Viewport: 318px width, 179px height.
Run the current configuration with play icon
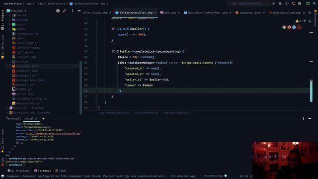click(x=274, y=3)
